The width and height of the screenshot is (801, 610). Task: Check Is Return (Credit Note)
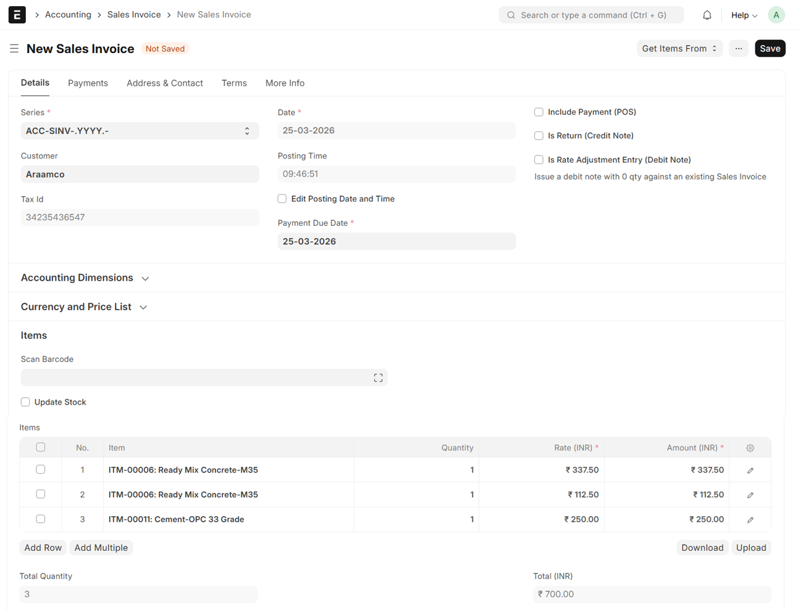point(539,136)
